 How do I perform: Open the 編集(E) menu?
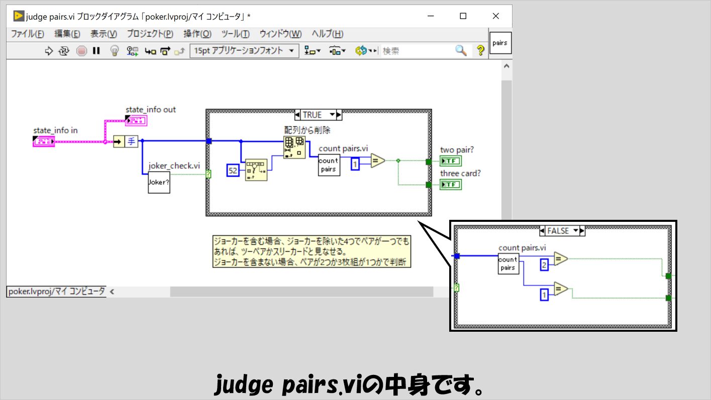(67, 34)
